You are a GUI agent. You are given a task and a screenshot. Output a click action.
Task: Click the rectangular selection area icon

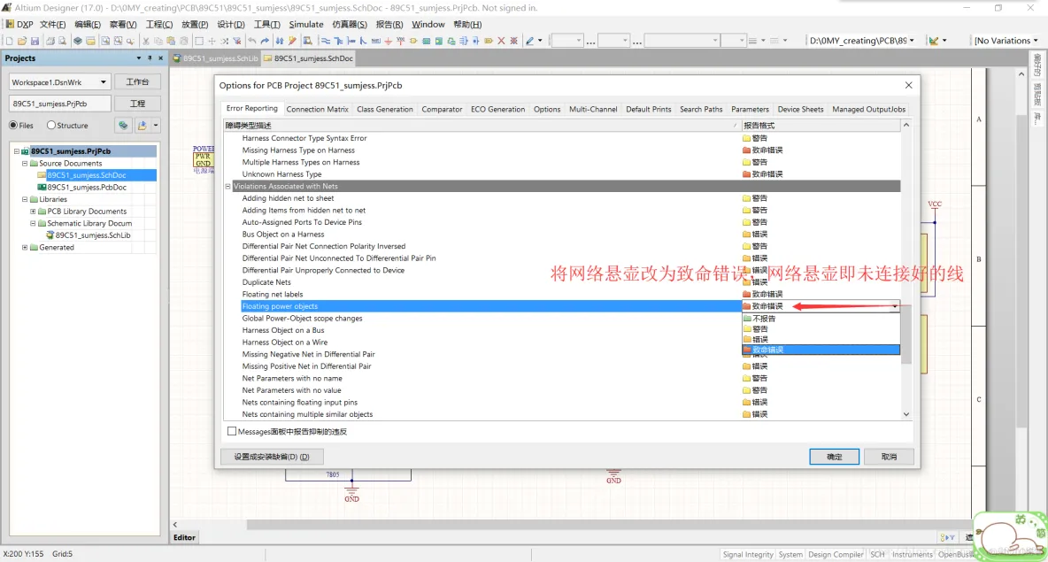199,41
